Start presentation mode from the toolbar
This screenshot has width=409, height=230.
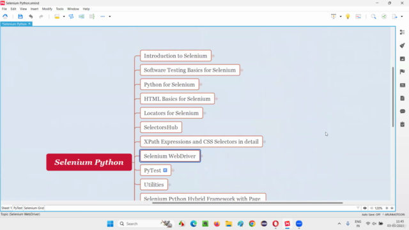(x=334, y=17)
